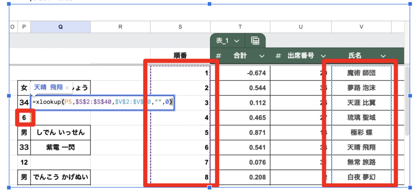Click inside the xlookup formula editing box
The width and height of the screenshot is (419, 191).
102,102
